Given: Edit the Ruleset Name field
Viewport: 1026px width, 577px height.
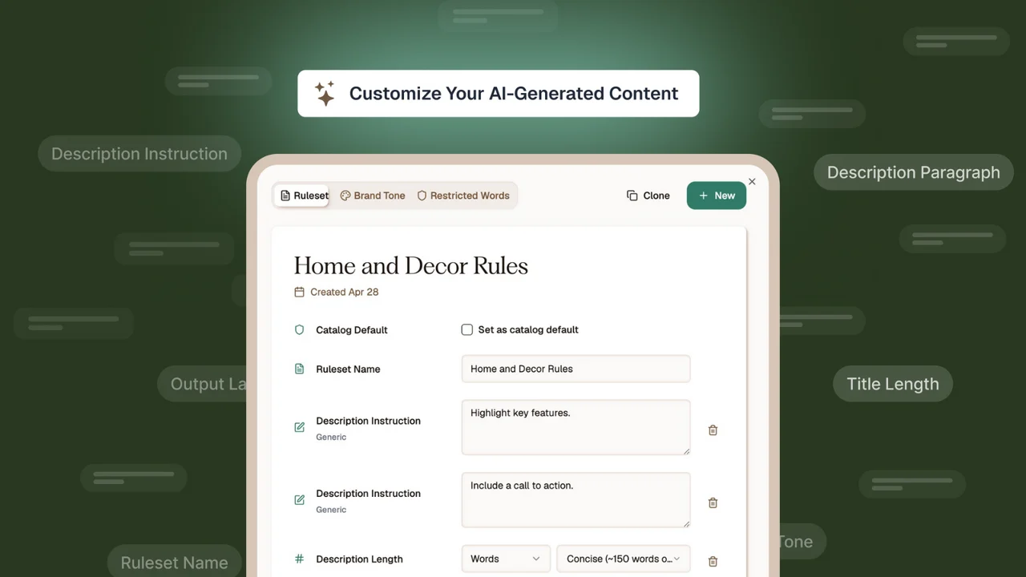Looking at the screenshot, I should click(576, 369).
